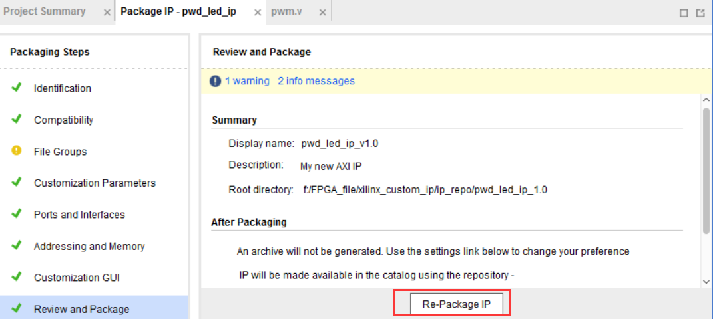Go to Customization Parameters step
The width and height of the screenshot is (713, 319).
tap(95, 183)
